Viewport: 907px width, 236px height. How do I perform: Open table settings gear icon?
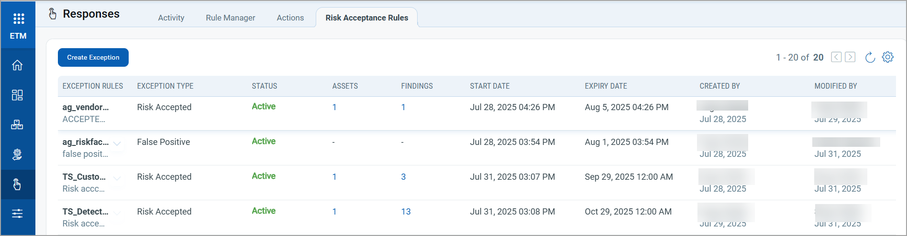(x=888, y=57)
